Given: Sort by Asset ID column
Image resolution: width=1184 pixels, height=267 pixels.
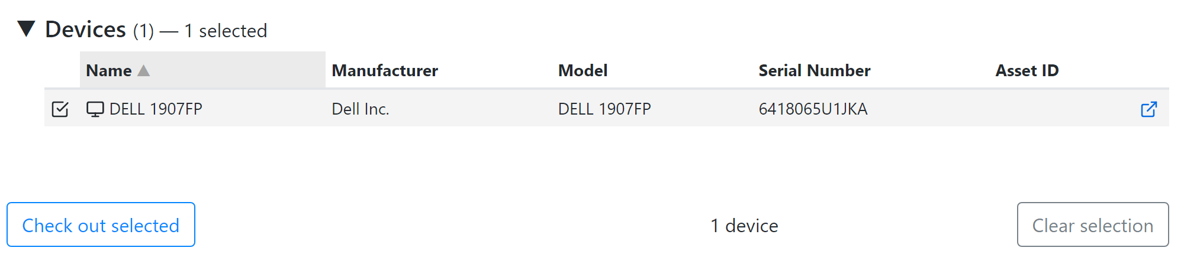Looking at the screenshot, I should point(1027,71).
